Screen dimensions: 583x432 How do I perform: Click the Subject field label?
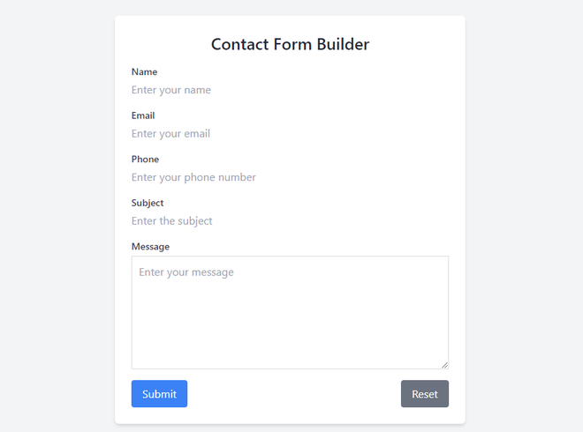click(148, 203)
